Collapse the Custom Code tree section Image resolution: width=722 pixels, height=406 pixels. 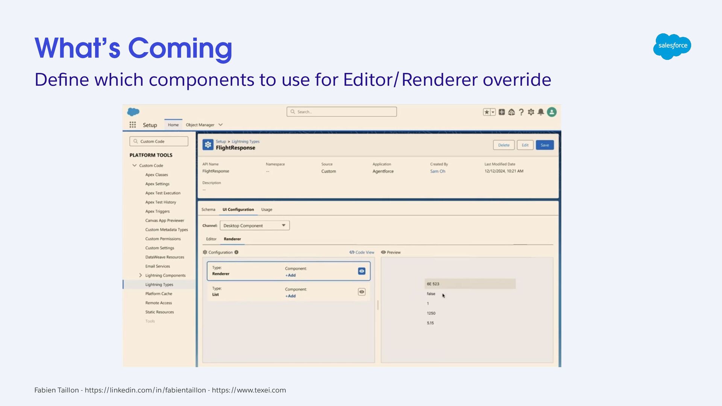click(134, 165)
